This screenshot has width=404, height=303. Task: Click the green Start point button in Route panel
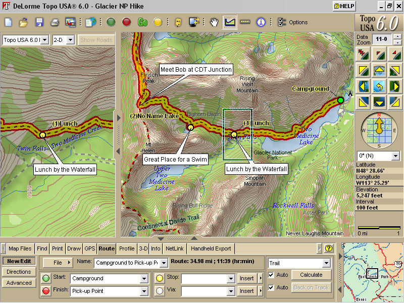click(x=46, y=278)
